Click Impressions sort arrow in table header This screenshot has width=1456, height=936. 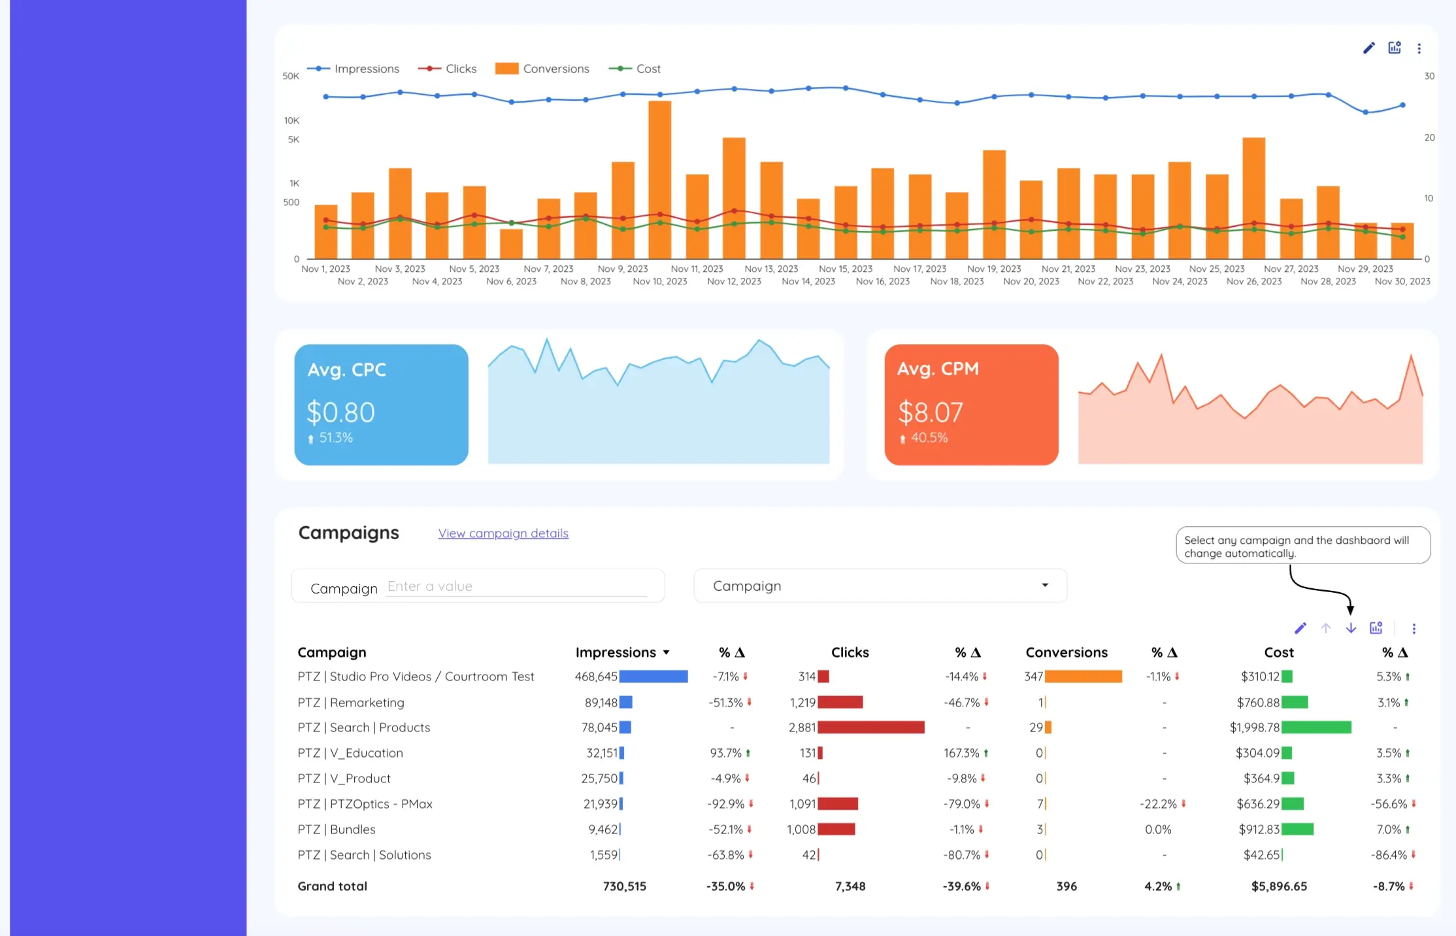click(666, 652)
